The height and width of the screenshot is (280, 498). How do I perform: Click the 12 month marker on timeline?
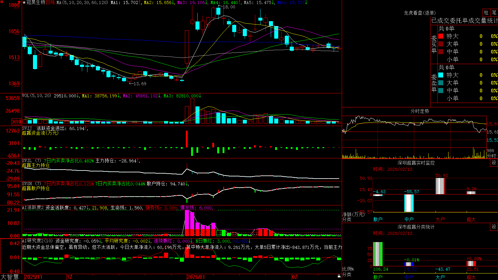click(x=69, y=277)
